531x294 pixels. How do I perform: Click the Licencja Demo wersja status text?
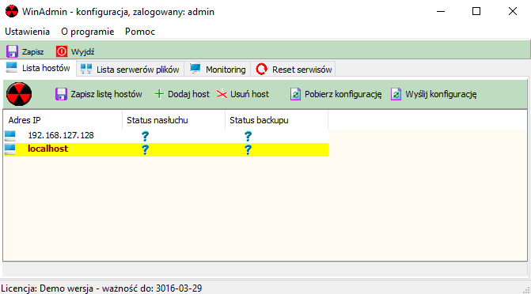coord(101,288)
